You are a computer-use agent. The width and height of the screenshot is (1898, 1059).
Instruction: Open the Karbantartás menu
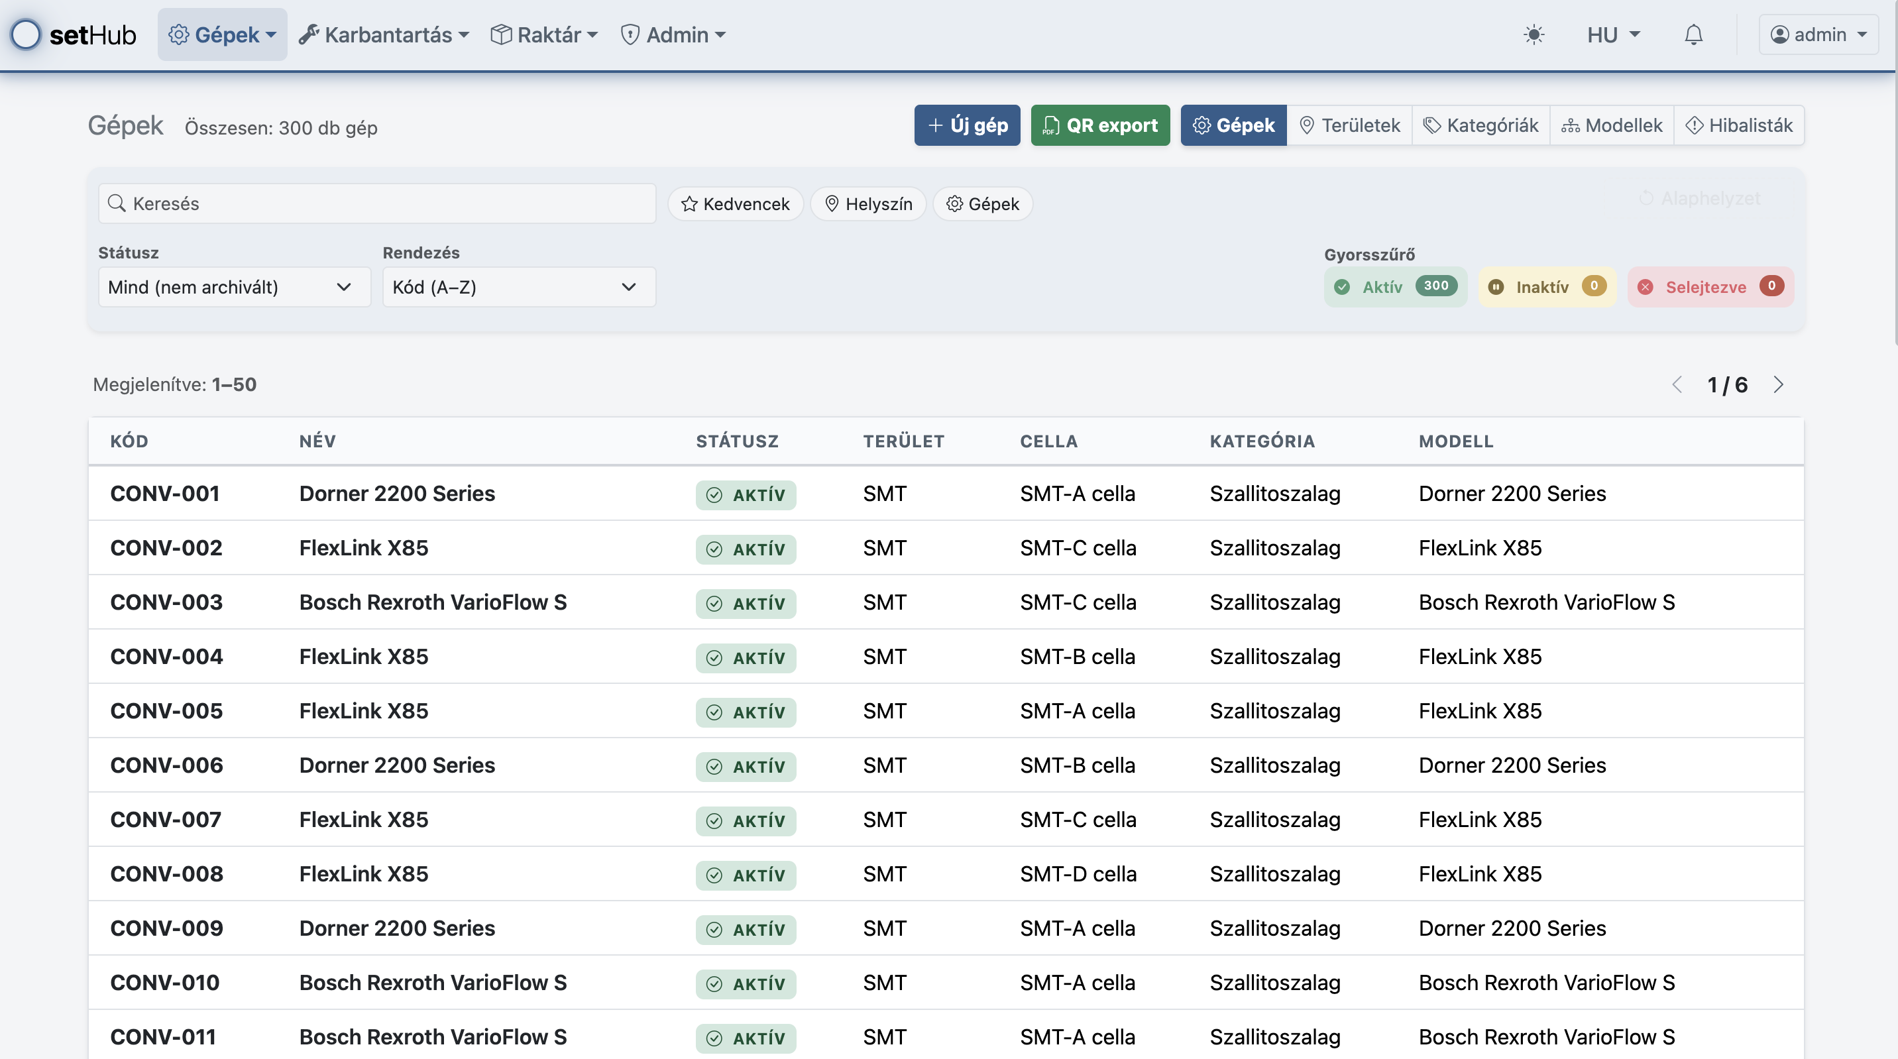[384, 34]
